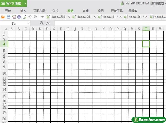Select row 15 header
This screenshot has height=123, width=166.
click(4, 96)
